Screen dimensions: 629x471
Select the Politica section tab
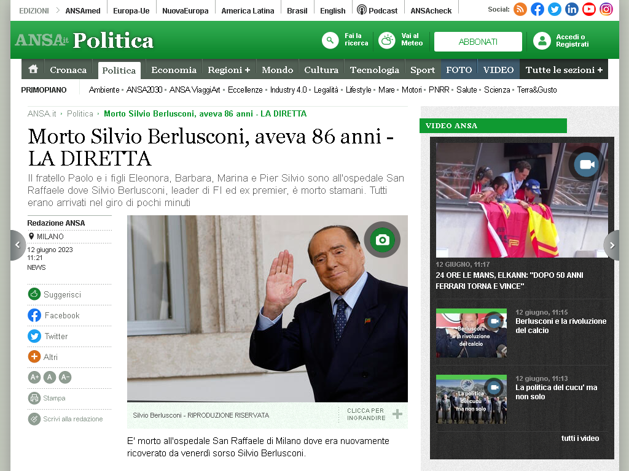tap(119, 71)
